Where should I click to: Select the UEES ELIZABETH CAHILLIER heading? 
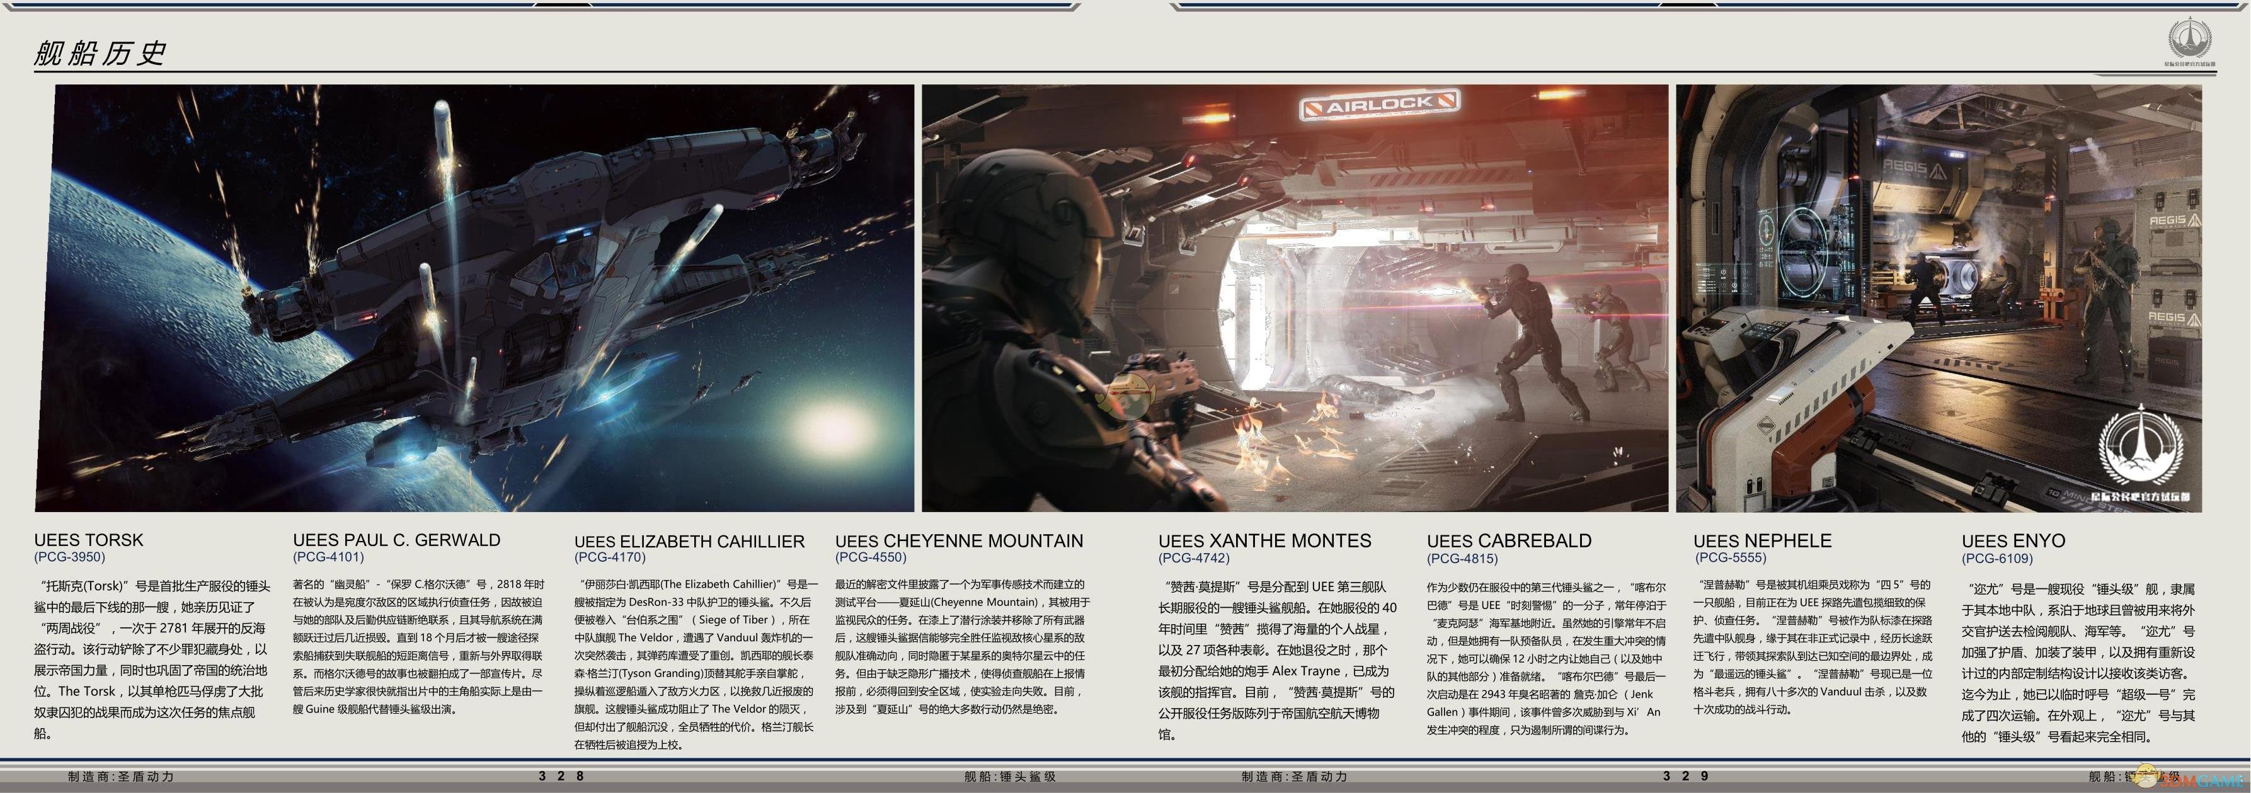click(x=689, y=542)
